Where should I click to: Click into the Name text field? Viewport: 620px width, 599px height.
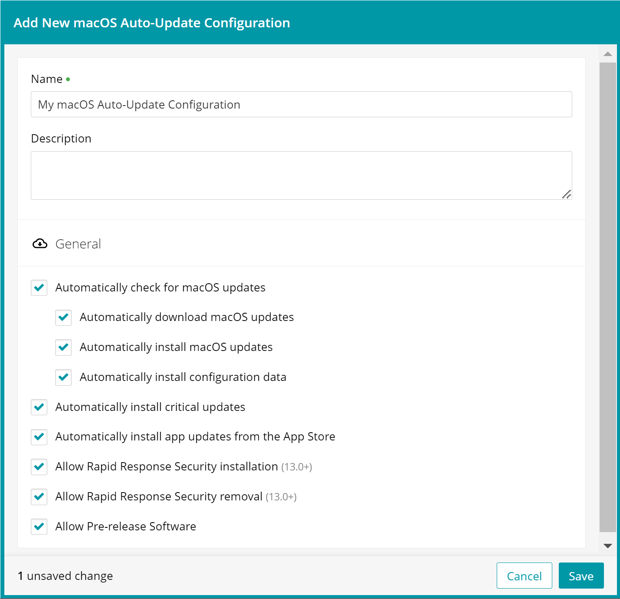click(x=301, y=104)
